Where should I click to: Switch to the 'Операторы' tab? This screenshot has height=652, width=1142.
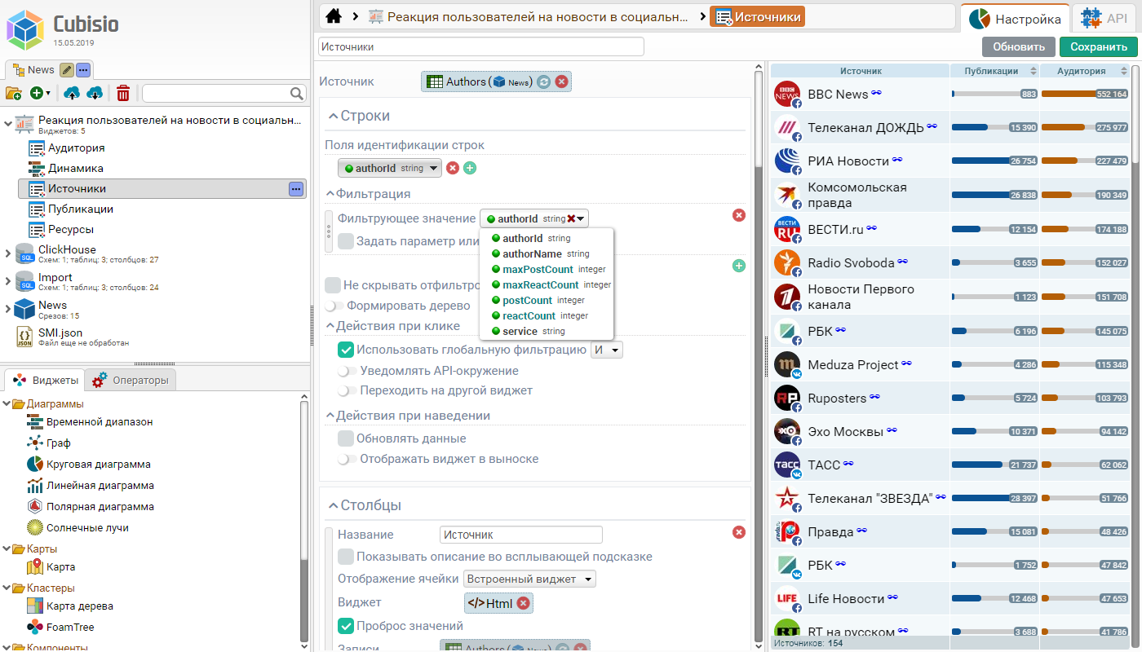click(131, 380)
